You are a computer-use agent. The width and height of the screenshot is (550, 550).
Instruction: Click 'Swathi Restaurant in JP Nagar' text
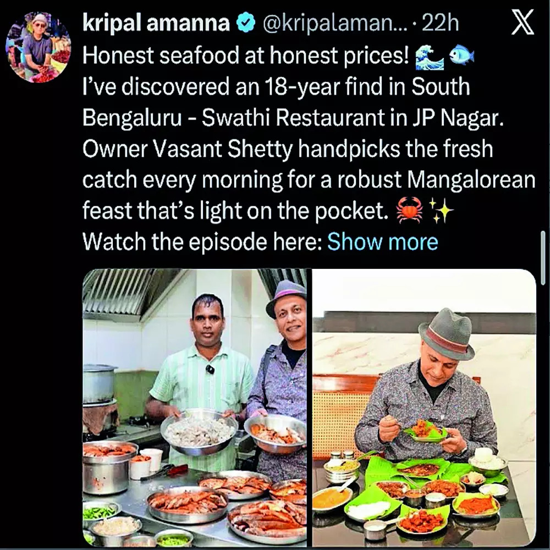tap(353, 118)
